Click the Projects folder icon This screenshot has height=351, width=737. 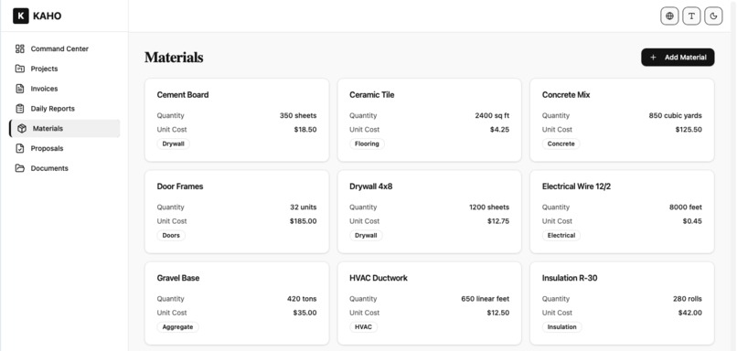(20, 69)
